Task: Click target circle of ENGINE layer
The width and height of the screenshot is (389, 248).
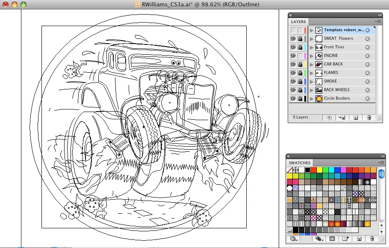Action: (x=368, y=56)
